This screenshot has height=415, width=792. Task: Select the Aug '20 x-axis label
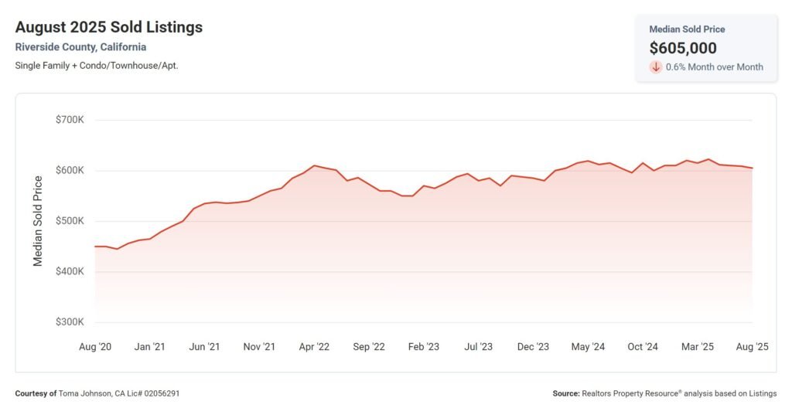[x=95, y=347]
